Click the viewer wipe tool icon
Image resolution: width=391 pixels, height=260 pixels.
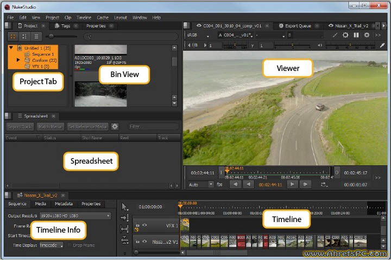(x=335, y=35)
